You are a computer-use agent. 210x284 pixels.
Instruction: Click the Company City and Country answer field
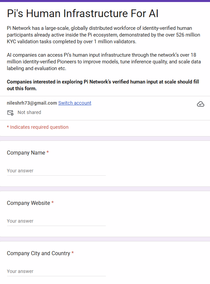56,271
